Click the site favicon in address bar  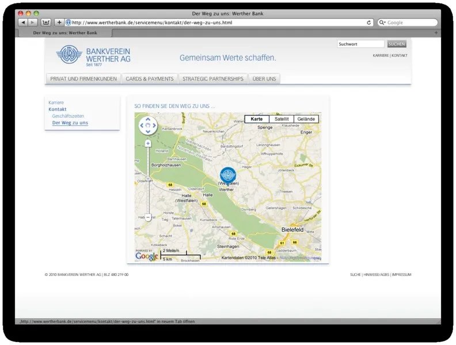click(x=69, y=22)
